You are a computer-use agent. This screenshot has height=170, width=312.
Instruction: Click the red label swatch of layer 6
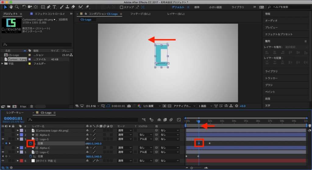point(21,161)
